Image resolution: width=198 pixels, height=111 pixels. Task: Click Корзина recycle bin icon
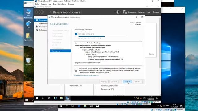[x=28, y=61]
